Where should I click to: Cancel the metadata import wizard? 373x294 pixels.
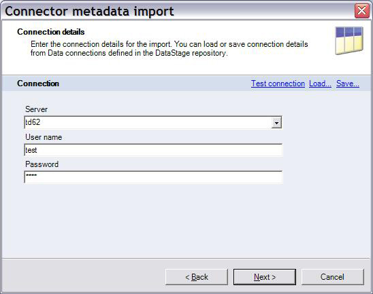click(x=333, y=277)
